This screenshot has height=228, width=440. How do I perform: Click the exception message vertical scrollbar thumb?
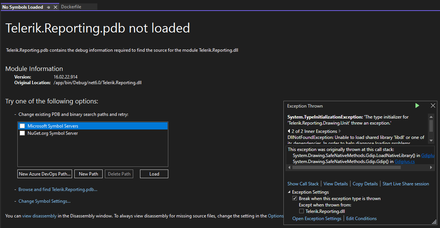pos(431,125)
